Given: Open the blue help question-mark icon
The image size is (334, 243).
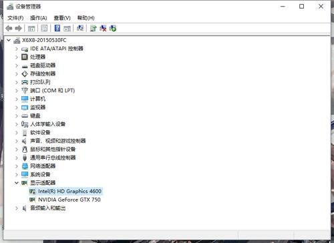Looking at the screenshot, I should (57, 28).
